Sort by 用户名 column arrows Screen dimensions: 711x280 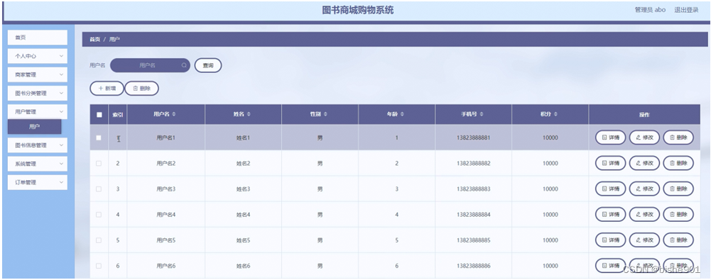coord(174,114)
